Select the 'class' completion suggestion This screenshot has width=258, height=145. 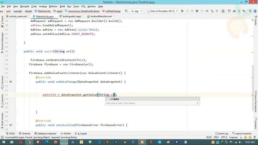pyautogui.click(x=152, y=99)
